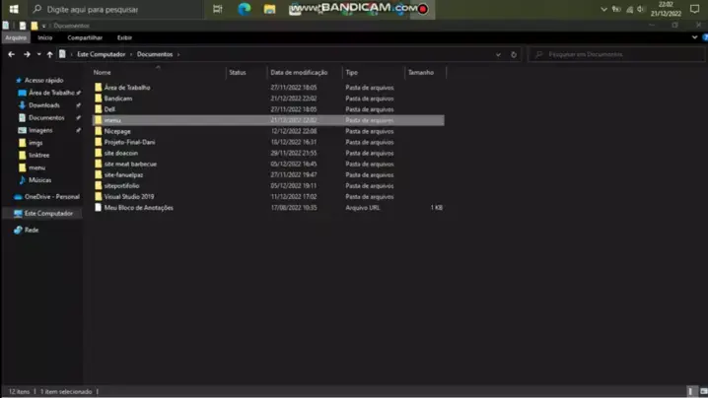Open Área de Trabalho in navigation pane
This screenshot has height=398, width=708.
tap(51, 93)
